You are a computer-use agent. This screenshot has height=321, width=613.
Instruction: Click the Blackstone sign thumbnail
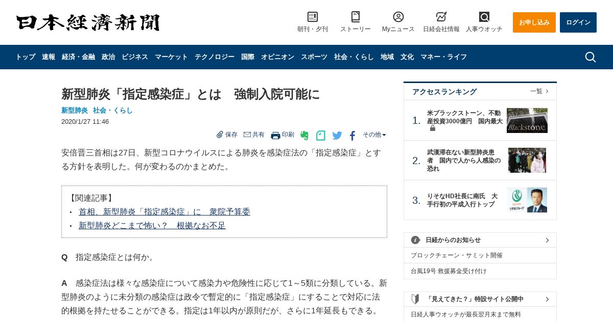tap(527, 121)
